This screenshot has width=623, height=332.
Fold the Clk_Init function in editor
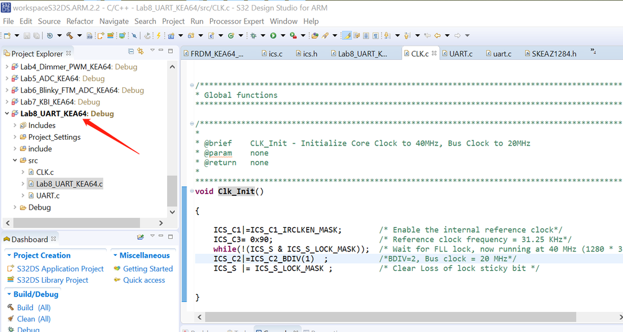click(x=192, y=191)
